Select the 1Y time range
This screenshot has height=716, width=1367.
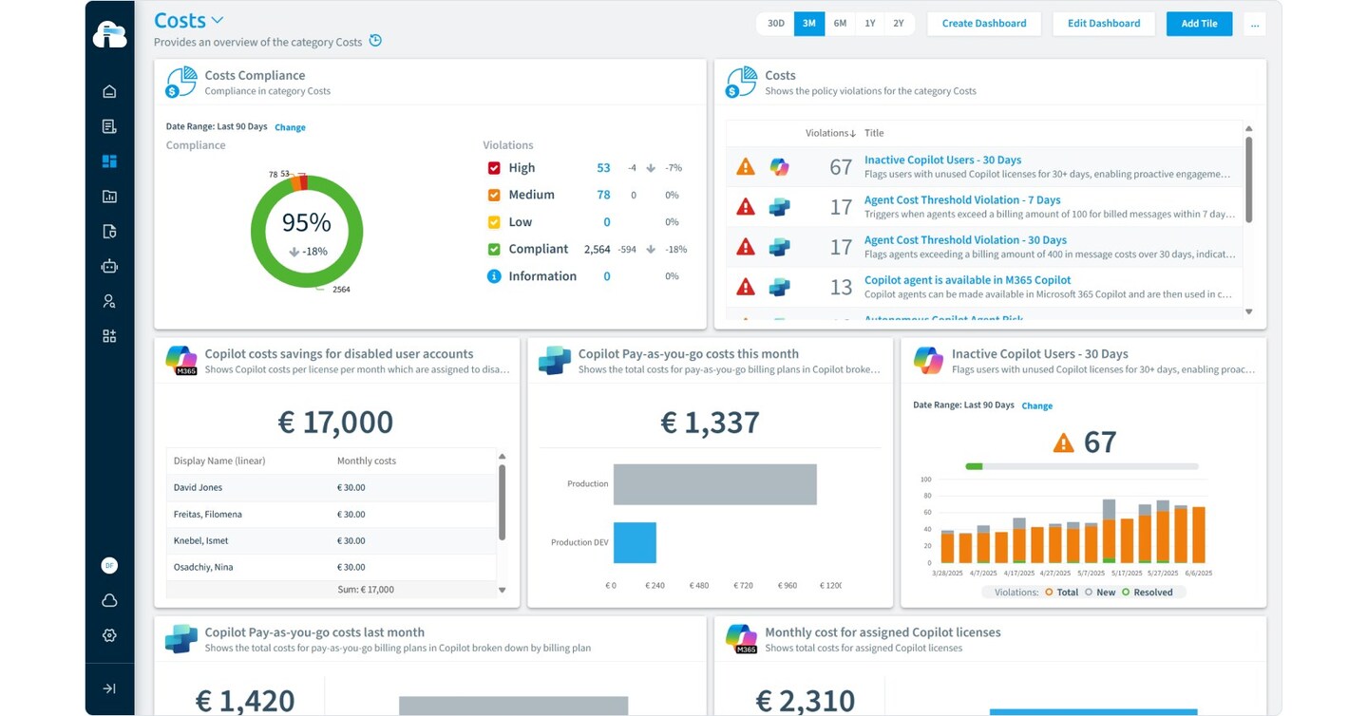point(869,24)
